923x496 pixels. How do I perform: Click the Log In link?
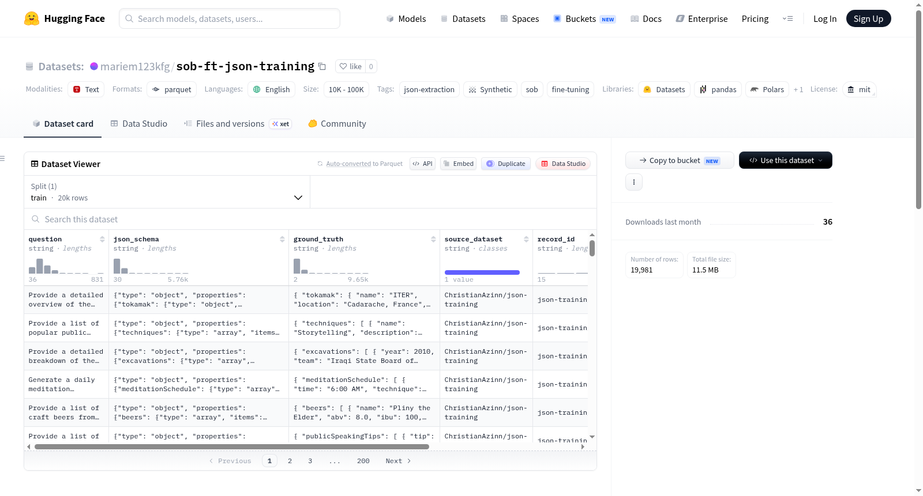(x=825, y=18)
